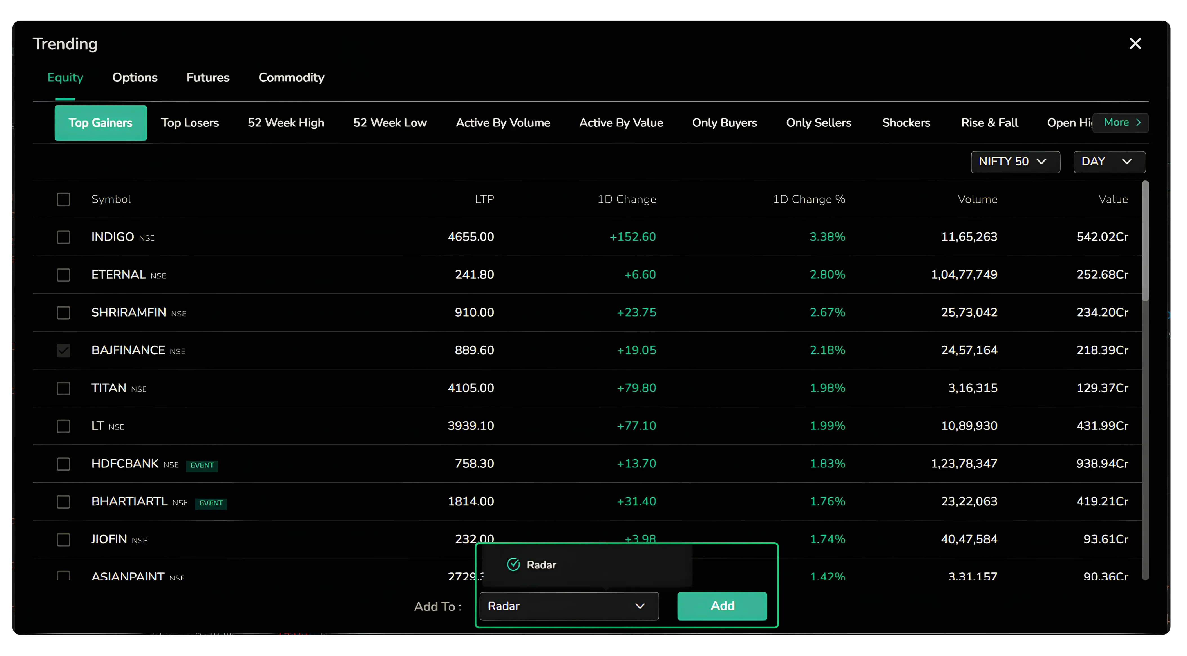Click the green Add button

(722, 606)
